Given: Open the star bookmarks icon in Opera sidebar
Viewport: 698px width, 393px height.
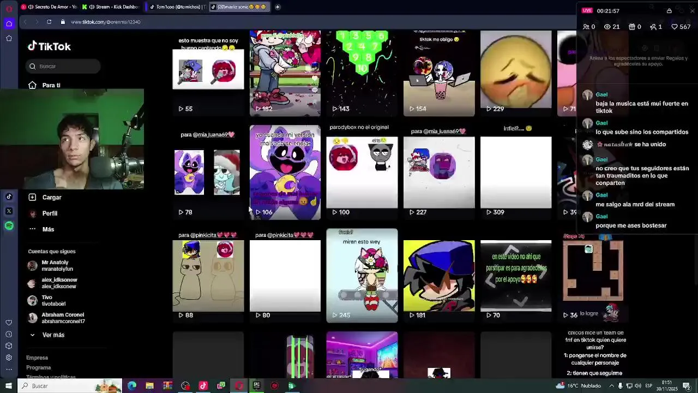Looking at the screenshot, I should click(x=9, y=38).
